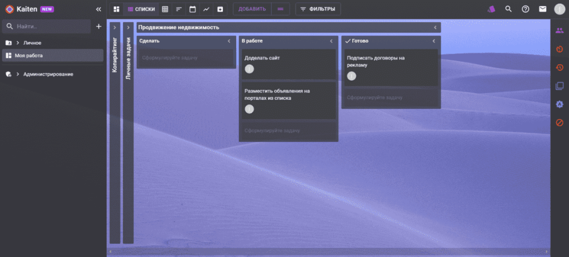Collapse the Продвижение недвижимость board

[x=435, y=28]
